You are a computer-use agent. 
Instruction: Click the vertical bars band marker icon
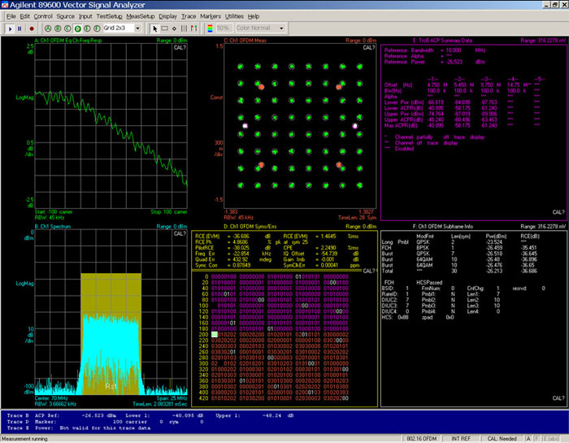184,28
